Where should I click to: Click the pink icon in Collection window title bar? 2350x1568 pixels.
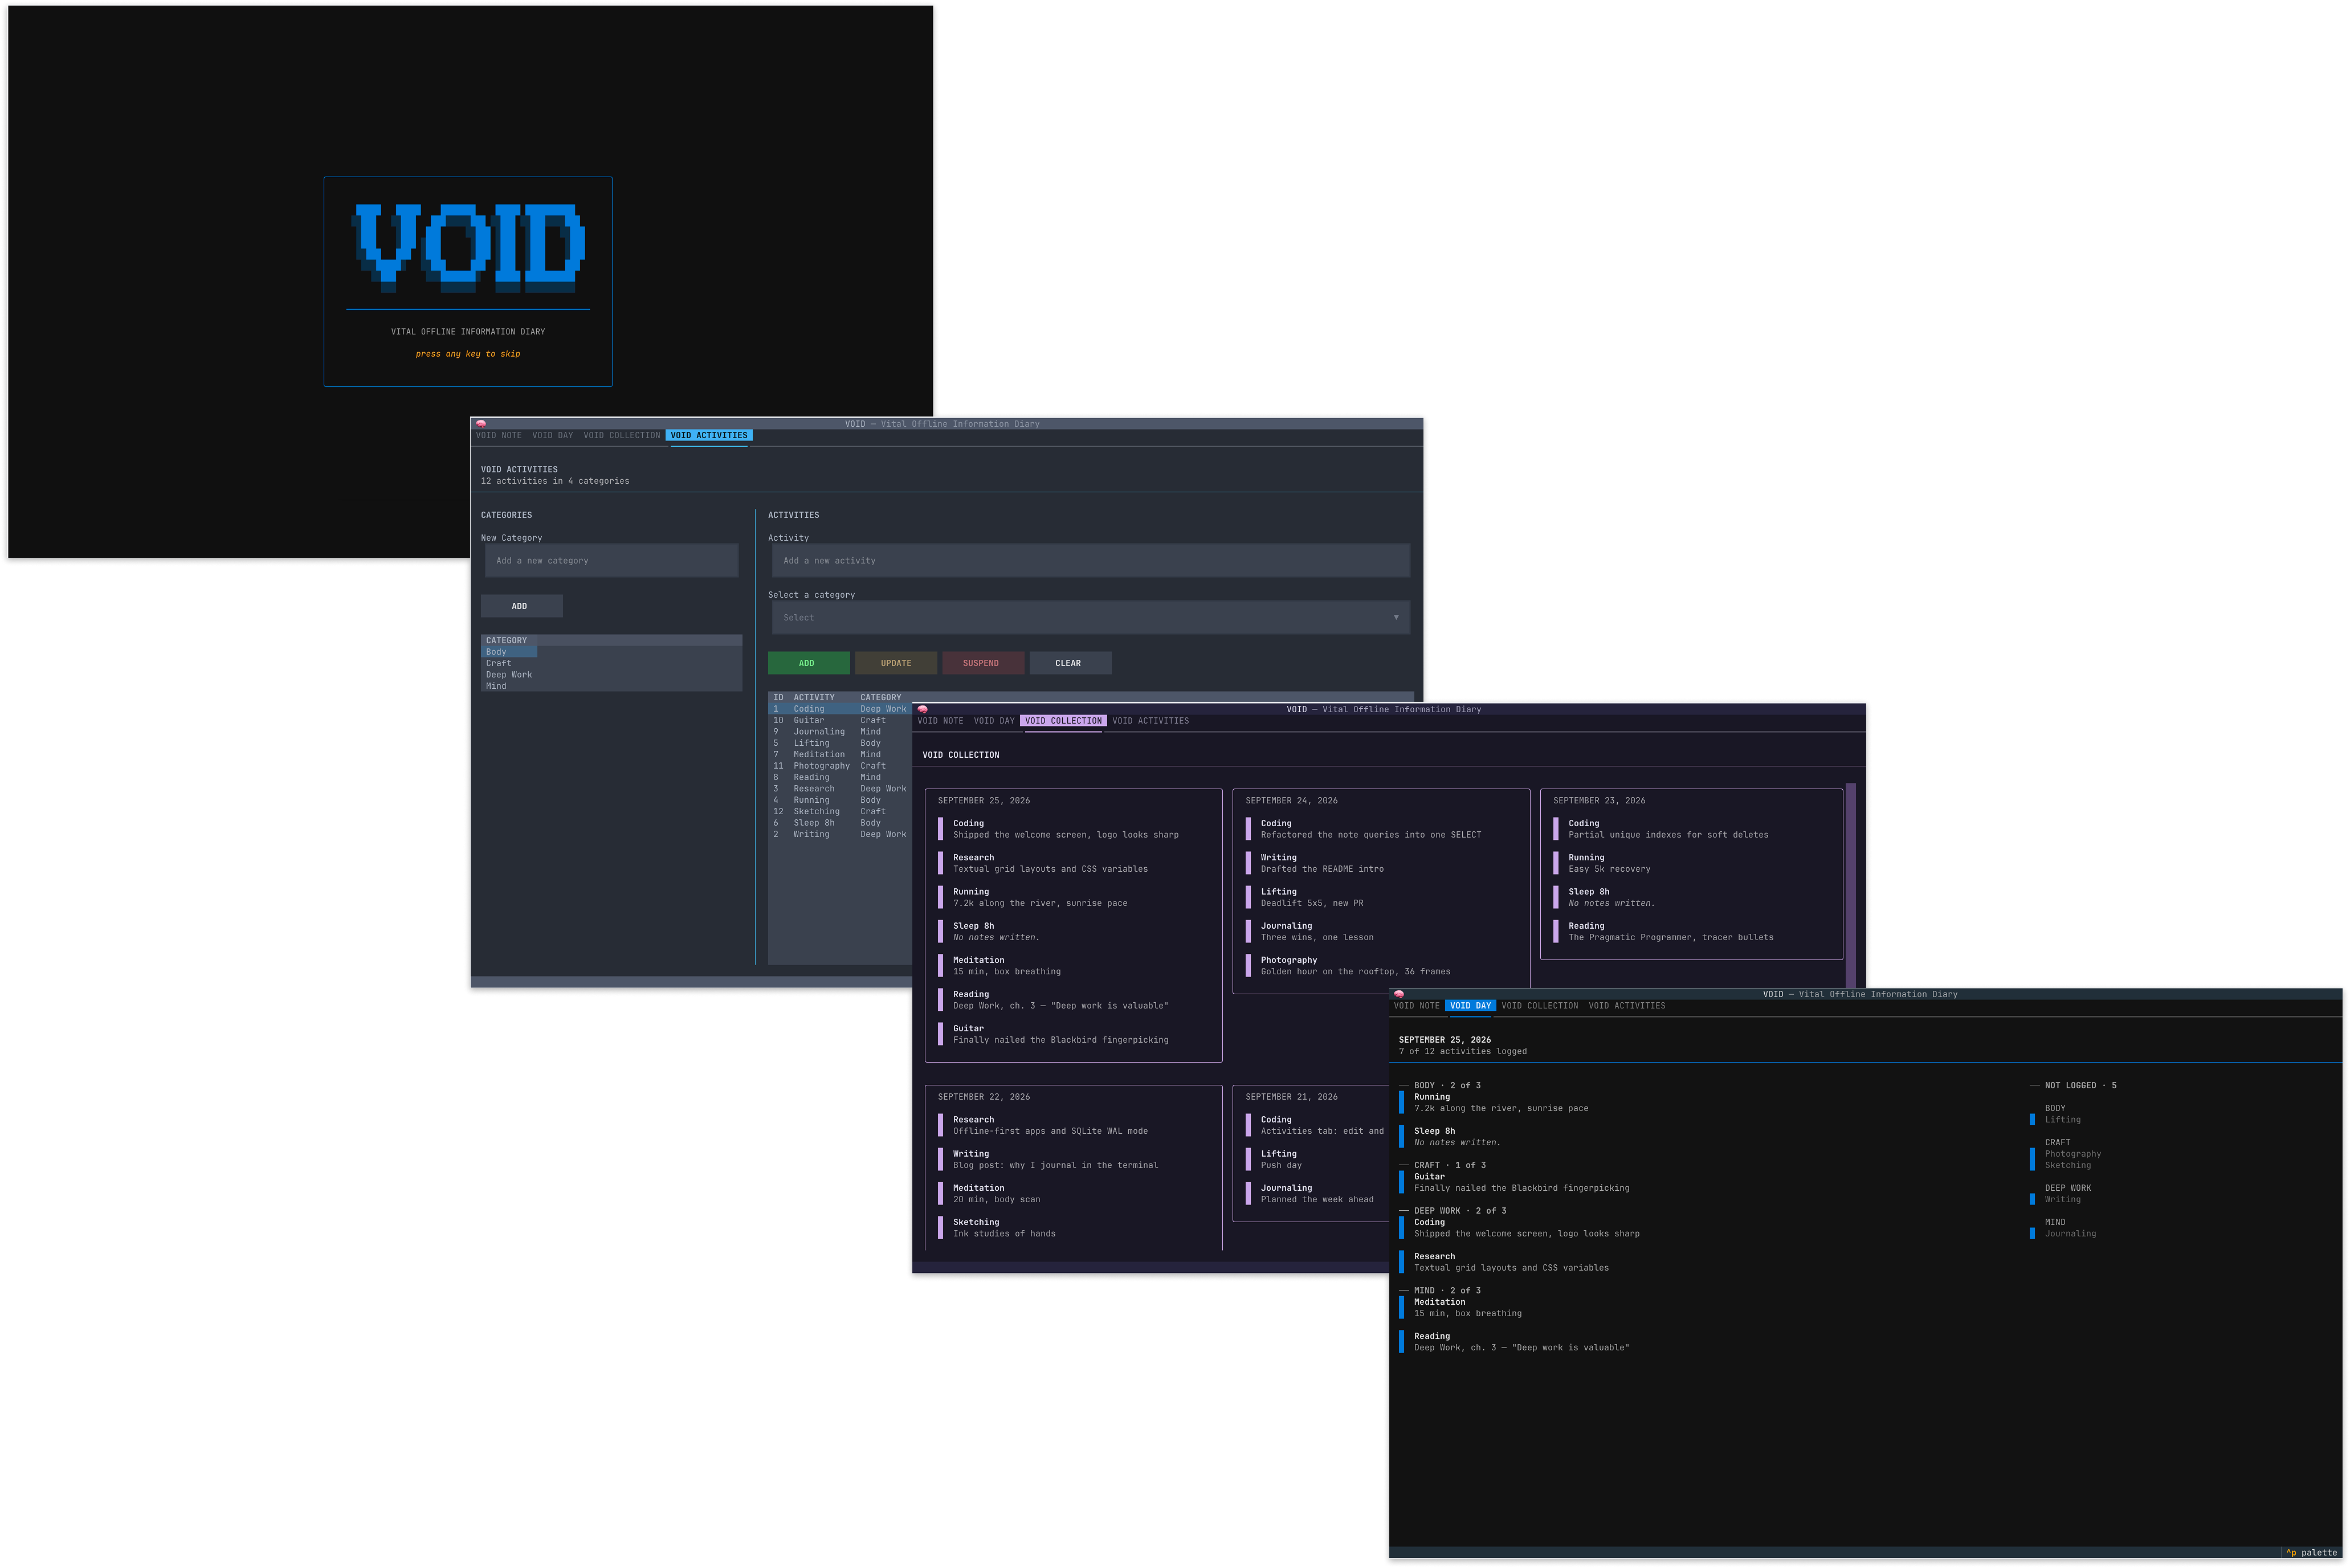tap(922, 709)
